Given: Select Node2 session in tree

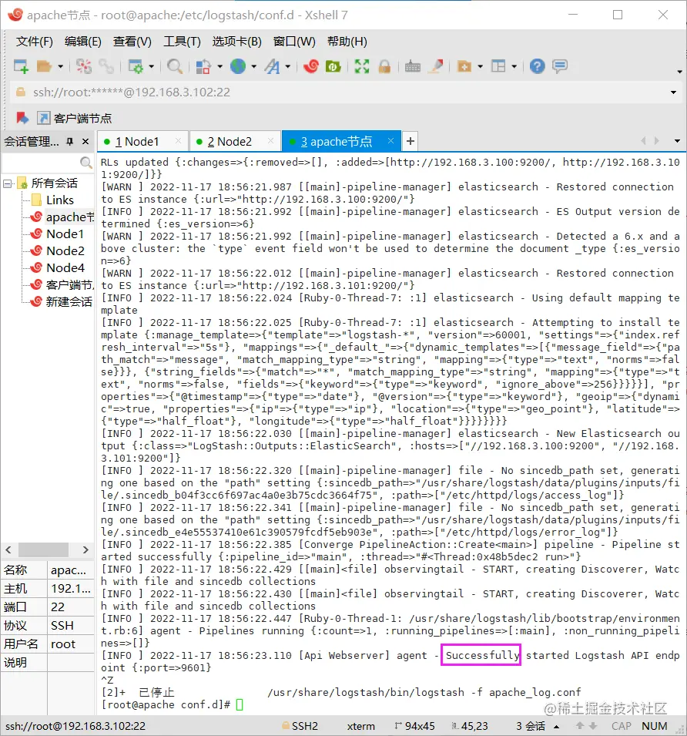Looking at the screenshot, I should tap(58, 251).
